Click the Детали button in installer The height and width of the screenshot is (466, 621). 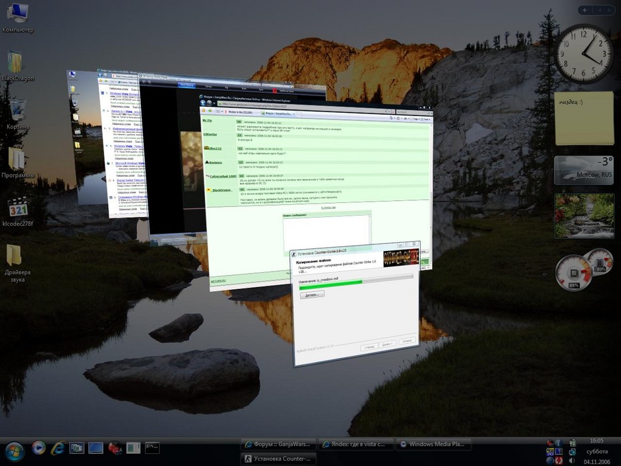(x=312, y=295)
